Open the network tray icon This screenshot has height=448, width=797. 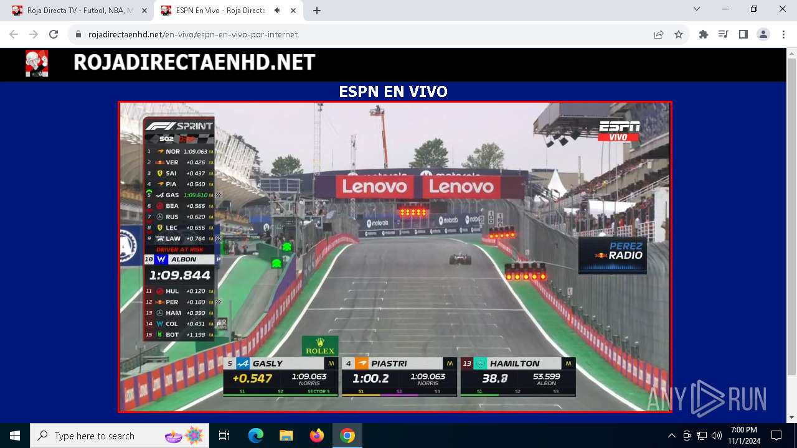click(x=702, y=436)
